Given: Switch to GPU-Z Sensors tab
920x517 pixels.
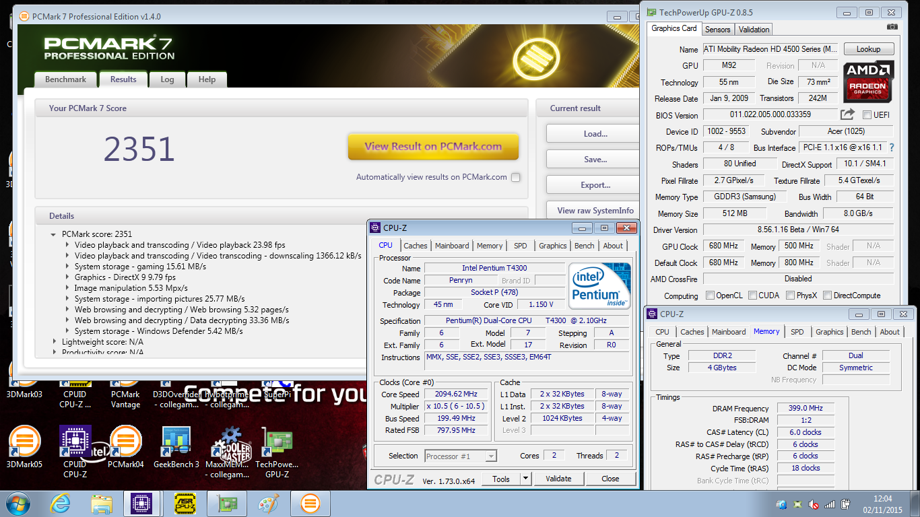Looking at the screenshot, I should 718,30.
